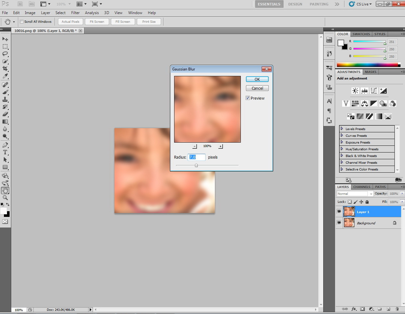Select the Lasso tool

point(5,54)
